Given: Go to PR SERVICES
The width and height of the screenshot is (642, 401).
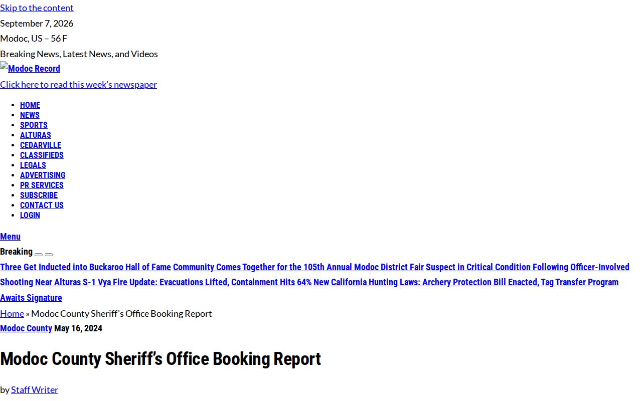Looking at the screenshot, I should [x=42, y=185].
